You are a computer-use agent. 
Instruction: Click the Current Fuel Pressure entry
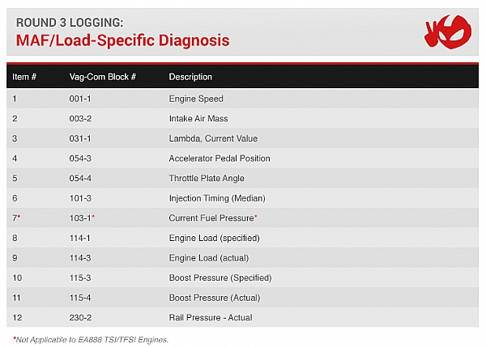point(213,218)
